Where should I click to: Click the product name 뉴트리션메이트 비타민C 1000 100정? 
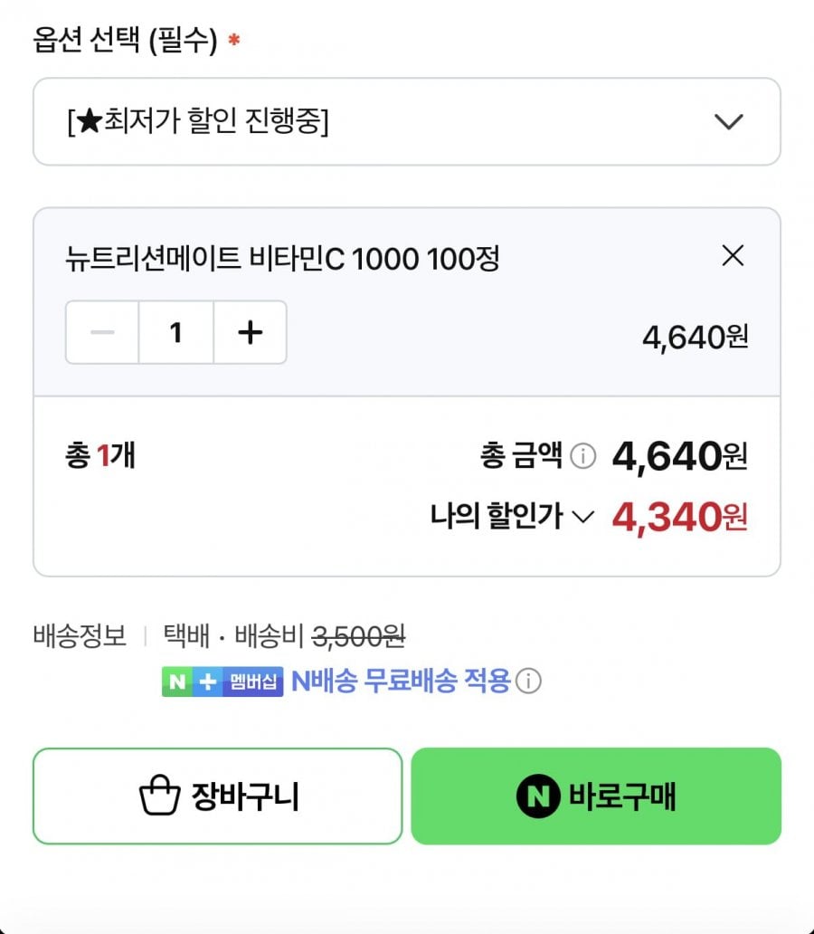click(x=282, y=260)
